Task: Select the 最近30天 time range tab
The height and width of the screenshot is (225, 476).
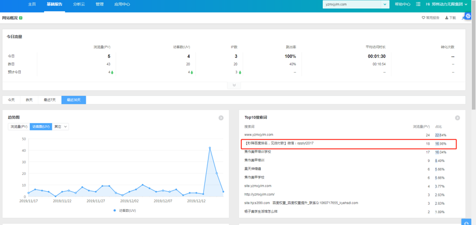Action: coord(74,100)
